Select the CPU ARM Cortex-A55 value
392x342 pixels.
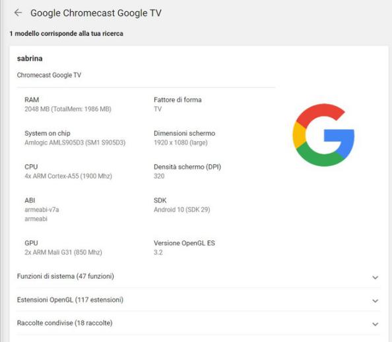point(68,176)
